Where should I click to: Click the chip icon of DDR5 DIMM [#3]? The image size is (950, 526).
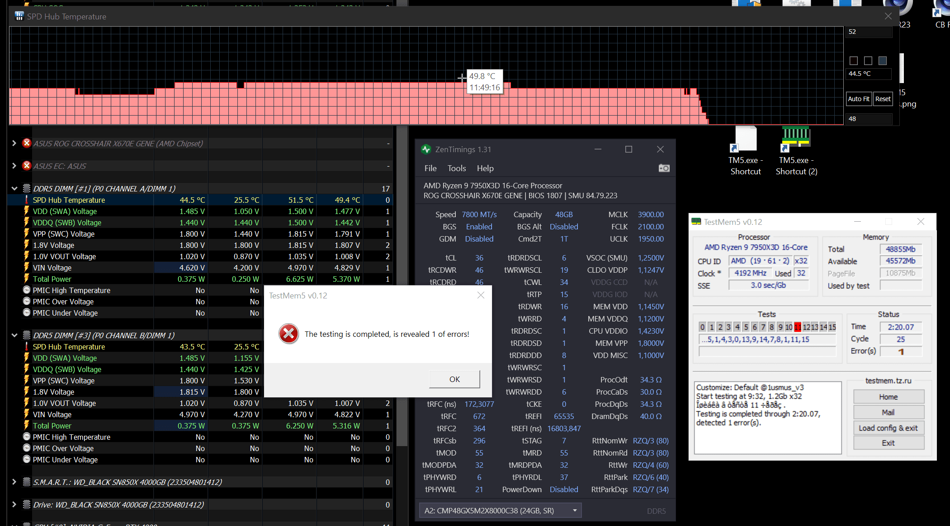27,335
